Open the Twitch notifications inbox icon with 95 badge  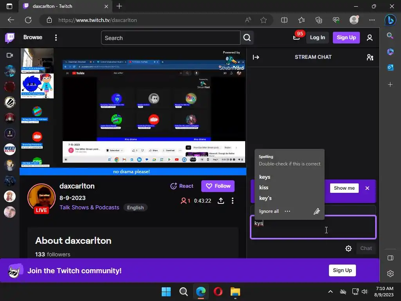click(296, 38)
